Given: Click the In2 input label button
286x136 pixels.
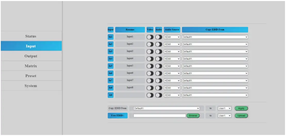Looking at the screenshot, I should [x=111, y=44].
